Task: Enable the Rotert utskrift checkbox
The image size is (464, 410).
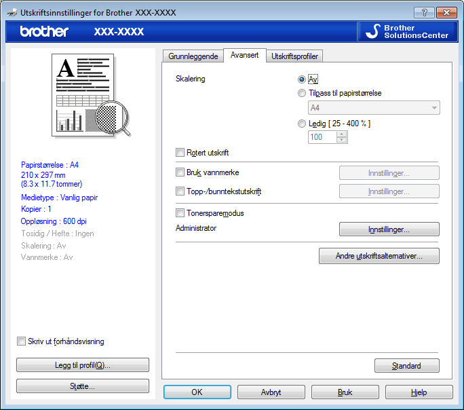Action: [x=180, y=153]
